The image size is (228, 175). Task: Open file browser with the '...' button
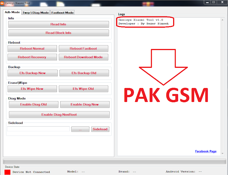click(80, 129)
